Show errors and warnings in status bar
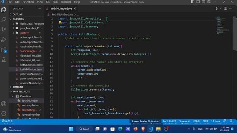 tap(7, 121)
